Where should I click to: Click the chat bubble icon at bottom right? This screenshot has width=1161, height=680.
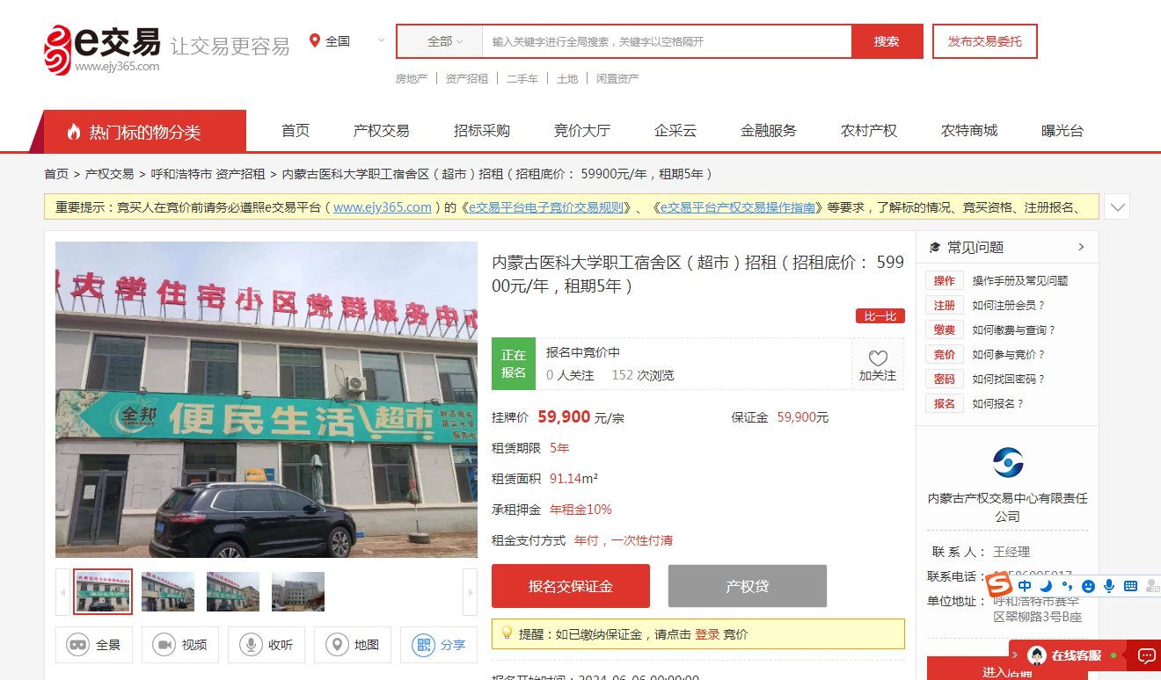click(x=1147, y=655)
